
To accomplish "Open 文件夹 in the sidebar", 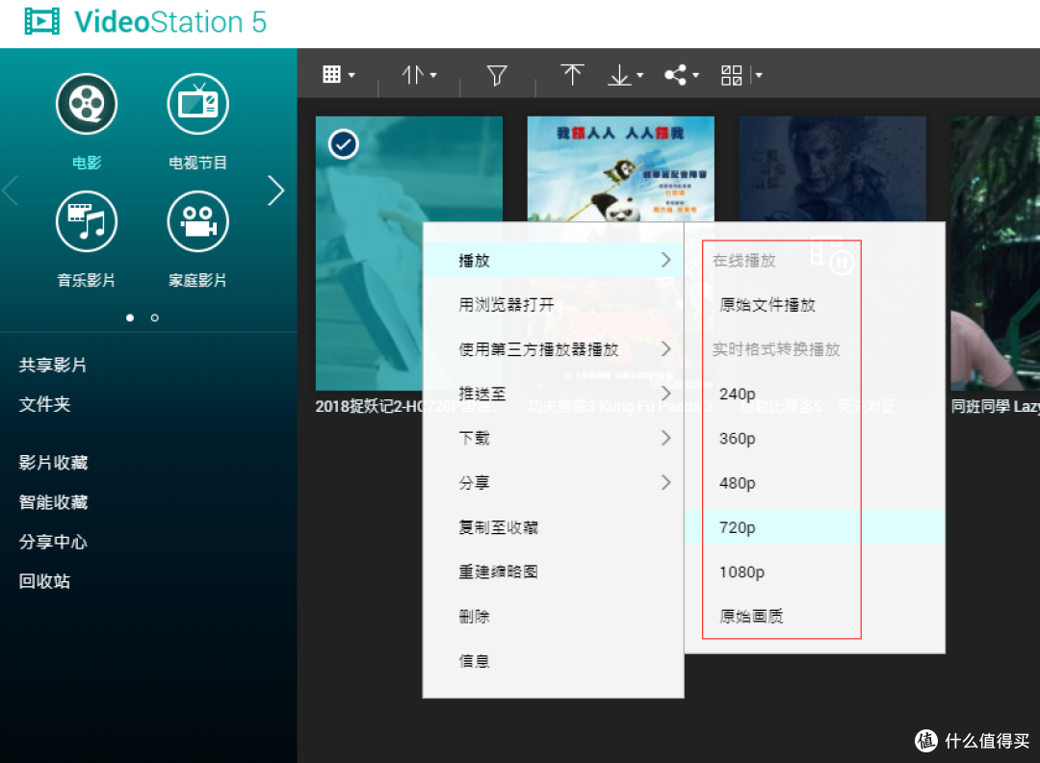I will click(x=44, y=404).
